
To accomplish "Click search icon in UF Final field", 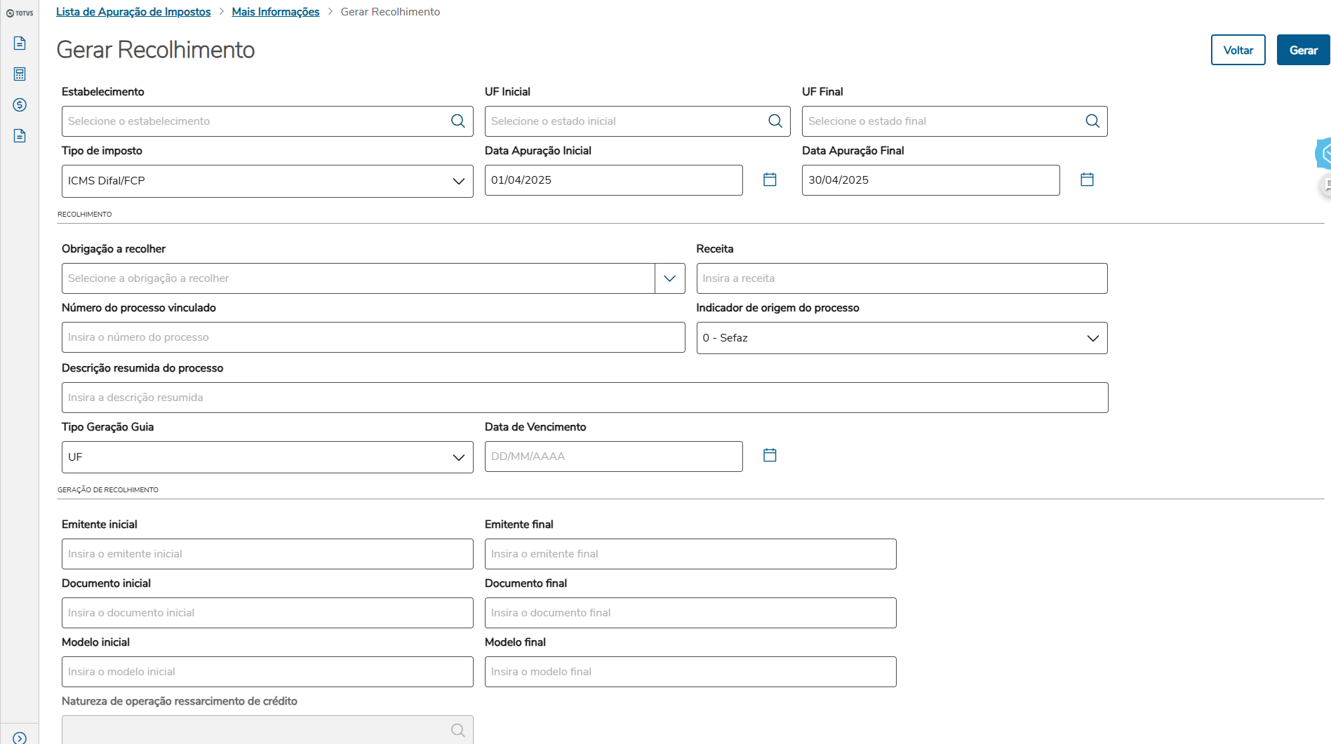I will [x=1092, y=121].
